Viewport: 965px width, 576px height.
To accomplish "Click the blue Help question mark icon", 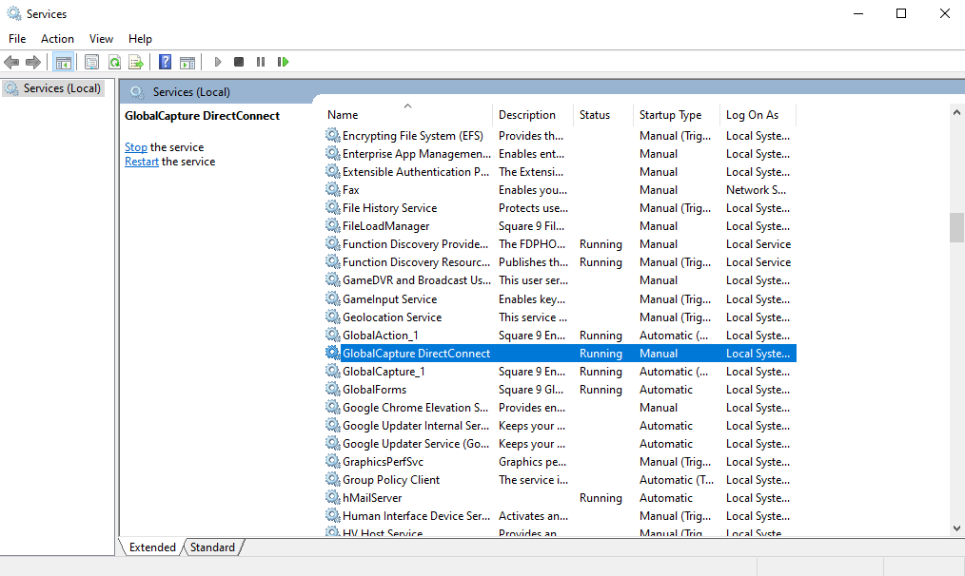I will point(165,62).
